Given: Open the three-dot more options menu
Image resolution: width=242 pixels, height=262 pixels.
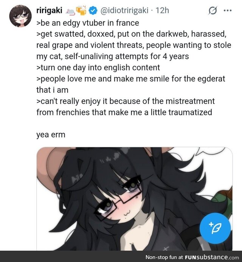Looking at the screenshot, I should (228, 11).
